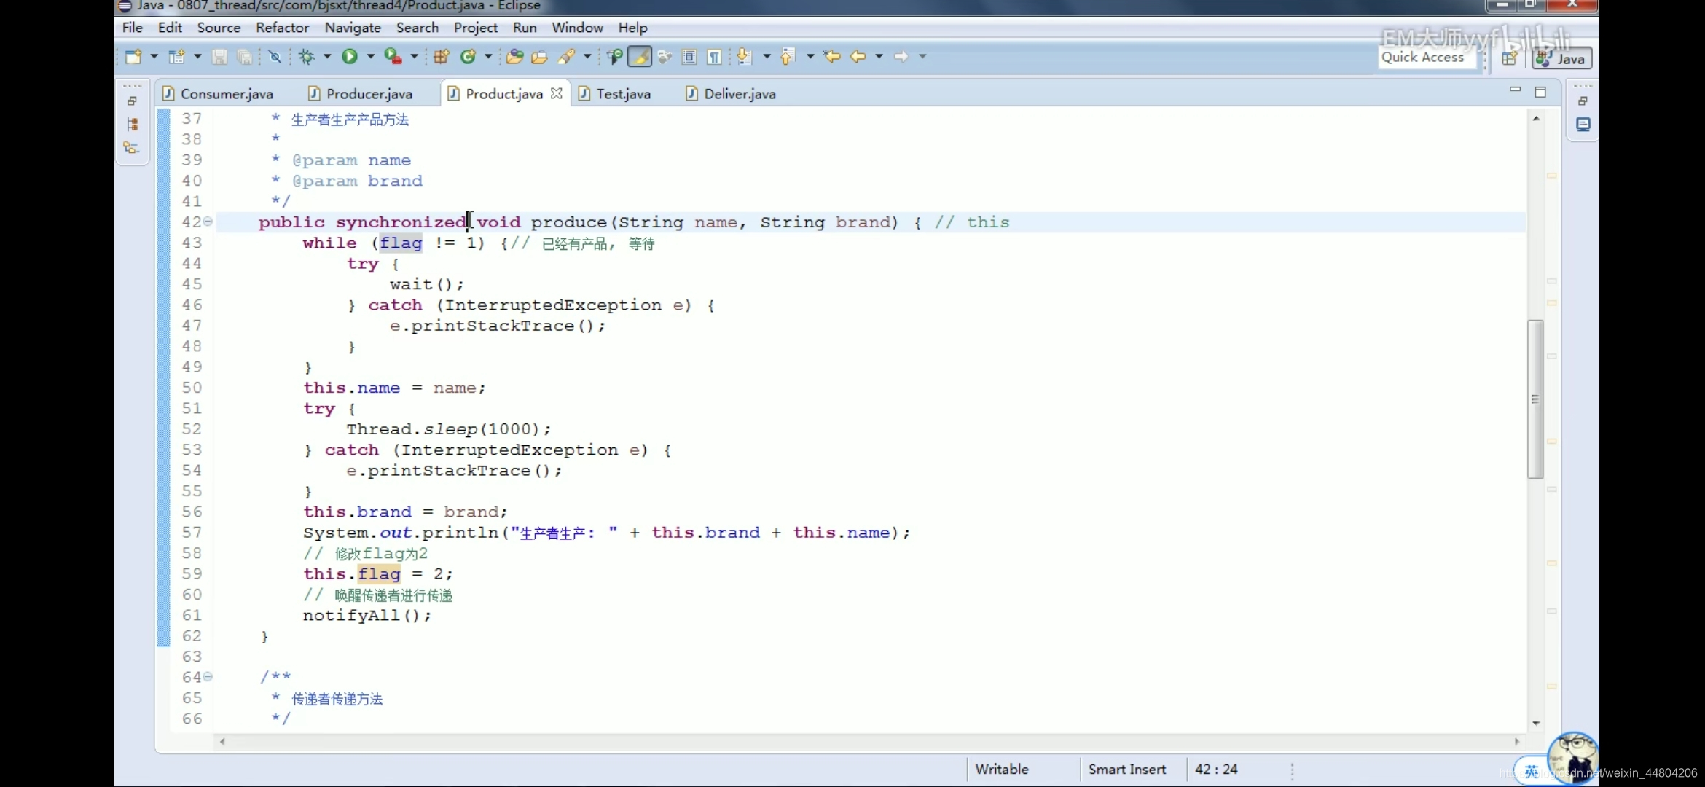Screen dimensions: 1705x787
Task: Collapse the Javadoc comment at line 64
Action: click(208, 677)
